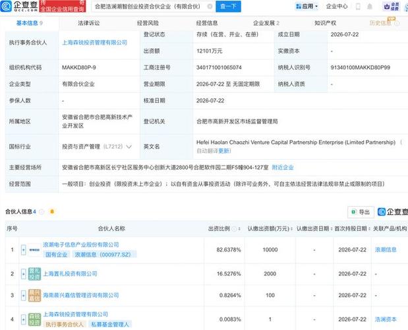Image resolution: width=408 pixels, height=330 pixels.
Task: Expand row 4 上海森锐投资 plus toggle
Action: pyautogui.click(x=24, y=319)
